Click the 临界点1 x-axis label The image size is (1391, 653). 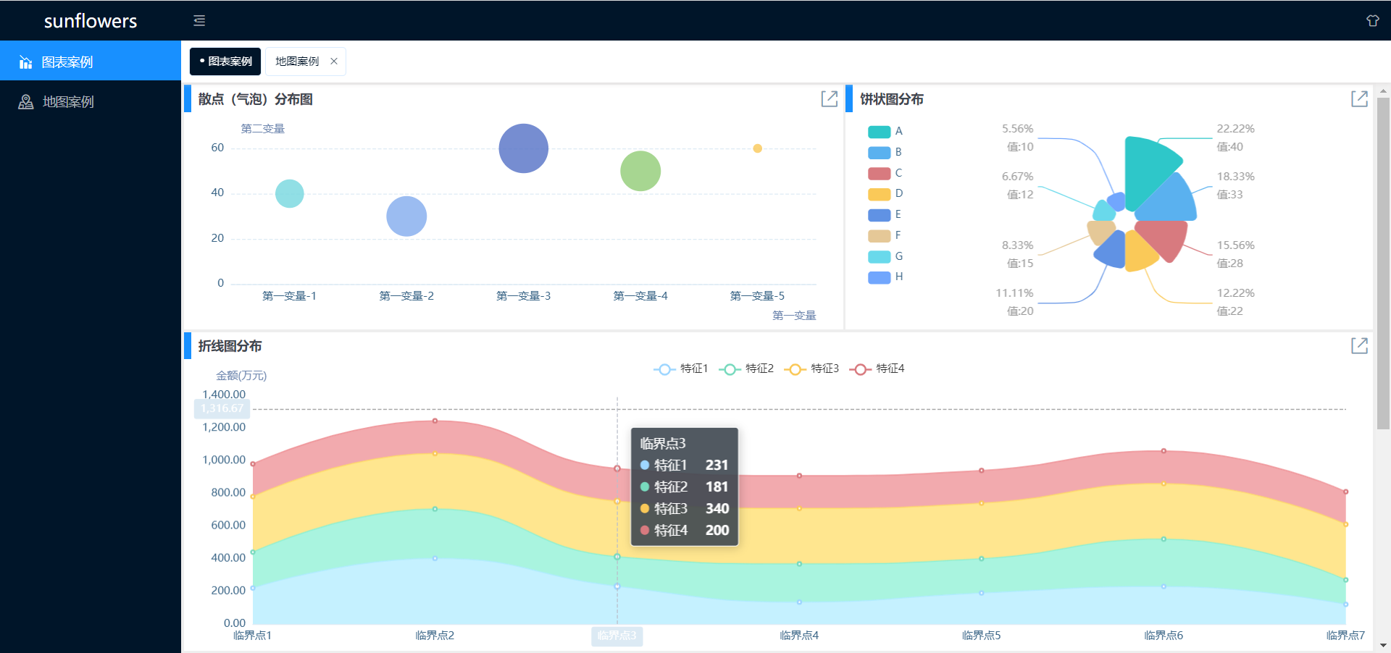coord(252,636)
